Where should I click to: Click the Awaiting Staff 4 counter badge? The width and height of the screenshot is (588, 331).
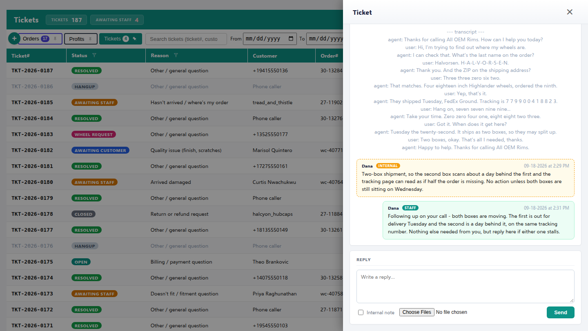point(117,20)
